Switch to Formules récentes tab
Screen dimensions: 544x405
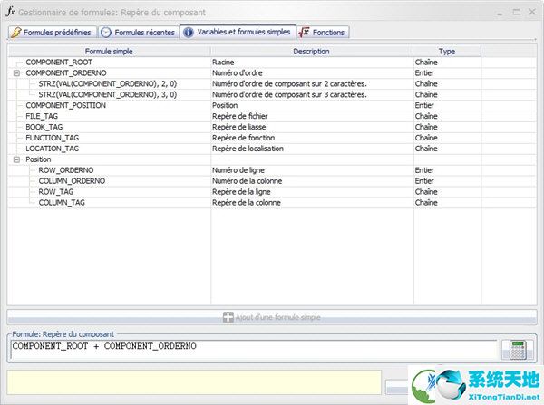pyautogui.click(x=139, y=33)
